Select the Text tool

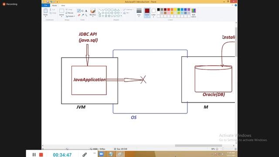(86, 11)
